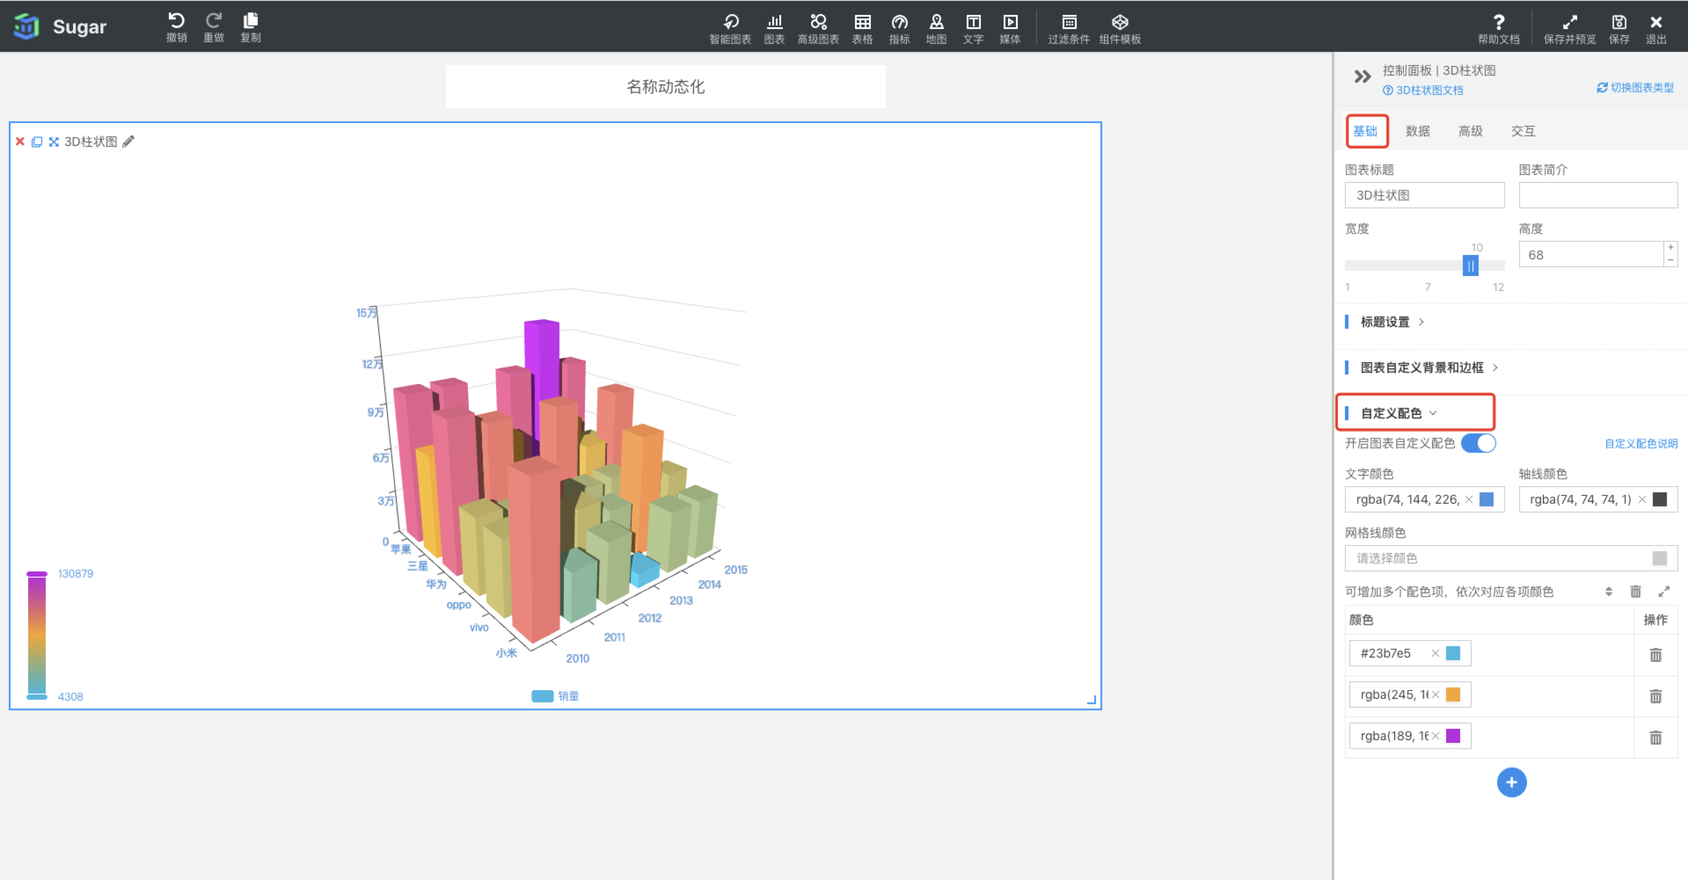Delete the #23b7e5 color row

pyautogui.click(x=1656, y=655)
